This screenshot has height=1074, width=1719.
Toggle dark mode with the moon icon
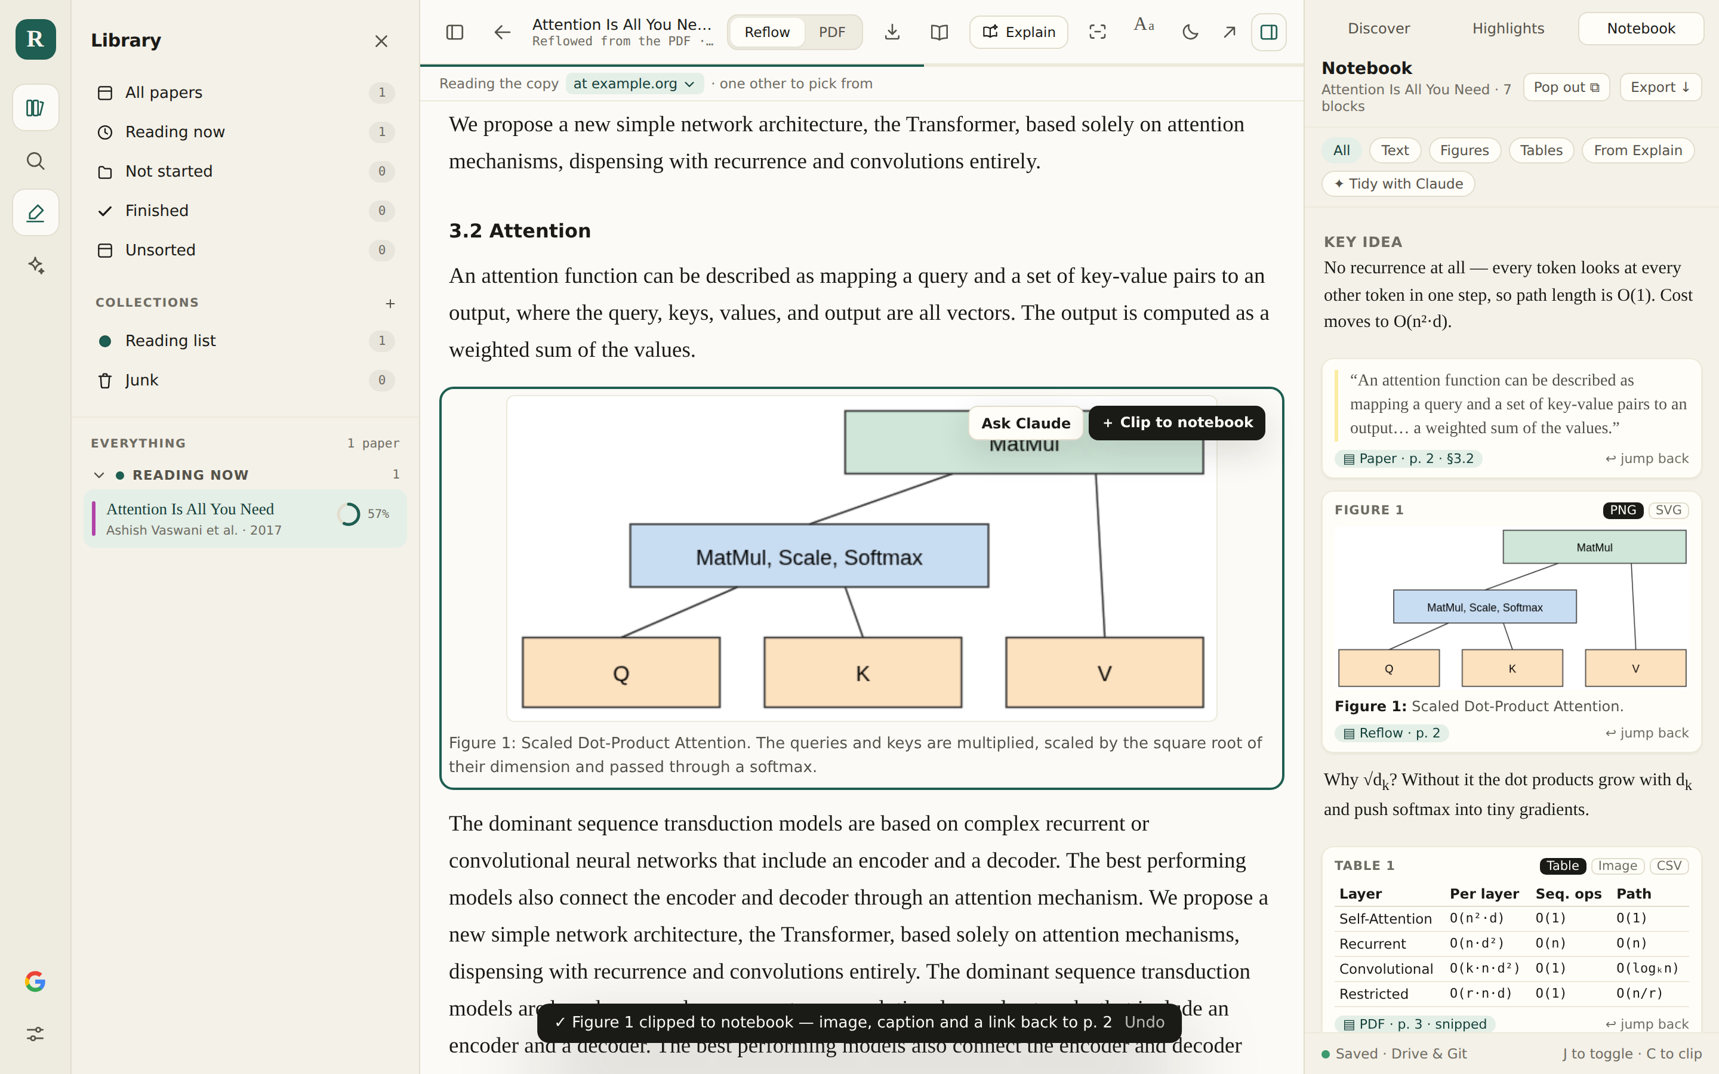coord(1191,32)
